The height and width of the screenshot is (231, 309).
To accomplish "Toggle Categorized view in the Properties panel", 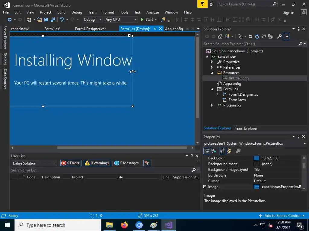I will click(206, 151).
